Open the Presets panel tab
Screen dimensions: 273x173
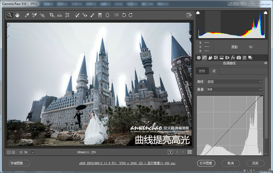244,58
